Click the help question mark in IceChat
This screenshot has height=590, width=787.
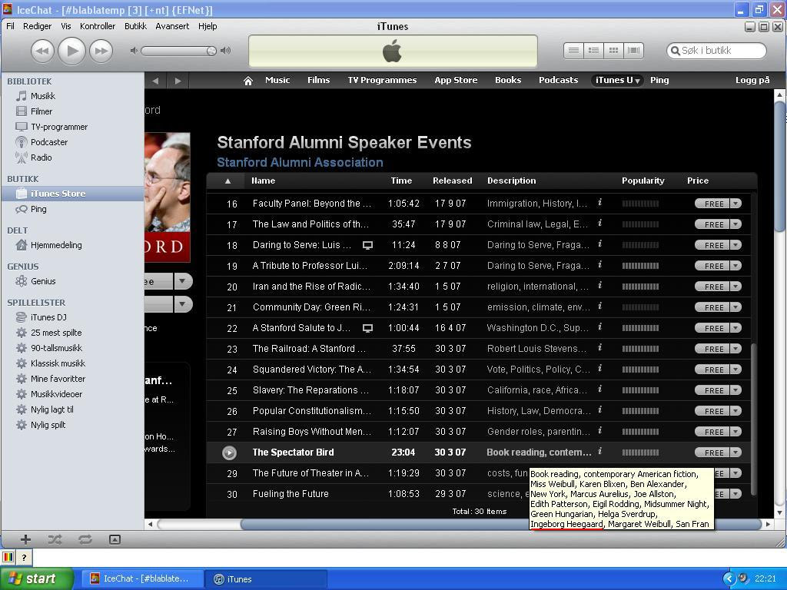(x=24, y=558)
